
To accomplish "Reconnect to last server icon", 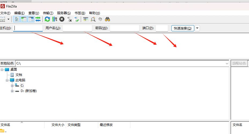I will (x=76, y=19).
